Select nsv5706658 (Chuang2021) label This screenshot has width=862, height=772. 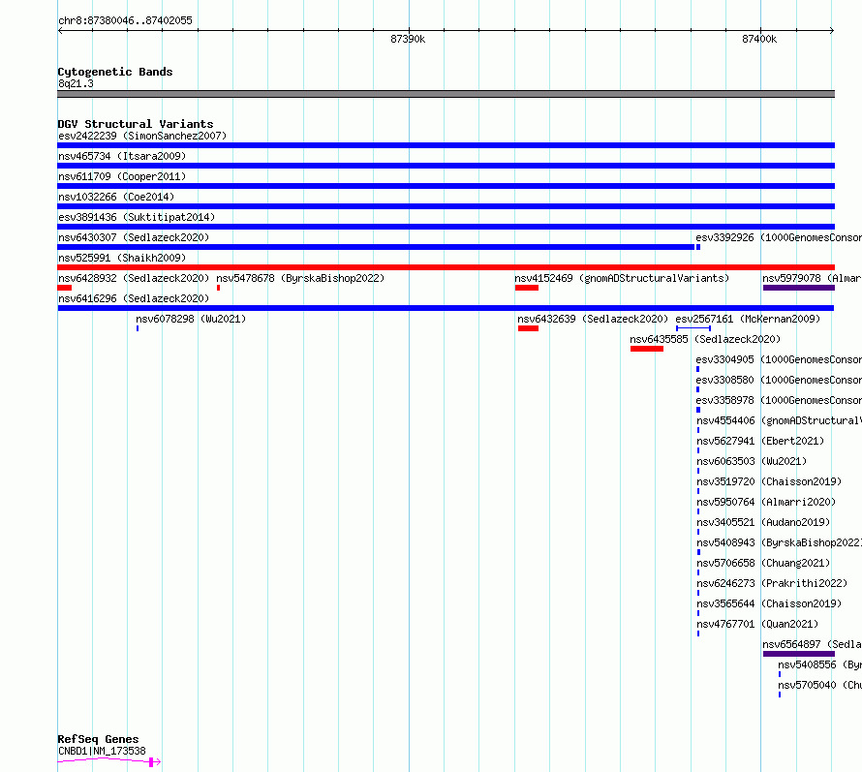tap(763, 563)
